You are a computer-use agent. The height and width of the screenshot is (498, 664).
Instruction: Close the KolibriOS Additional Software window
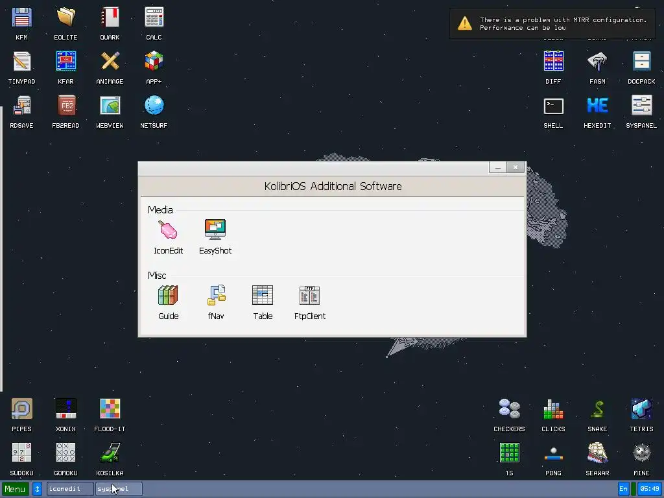pos(516,168)
